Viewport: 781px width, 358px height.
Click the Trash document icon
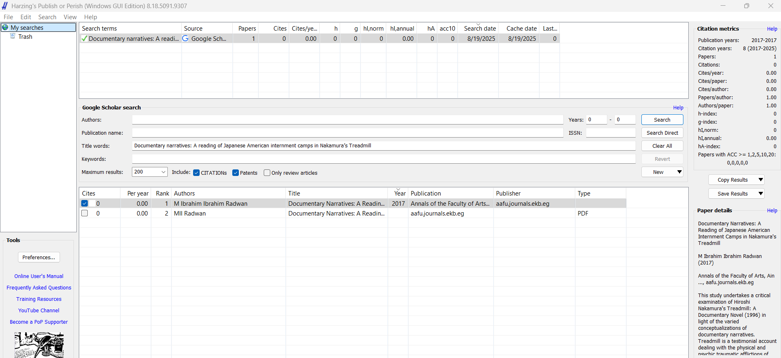[13, 36]
